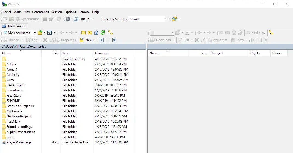Click the local Open Directory folder icon

click(40, 33)
